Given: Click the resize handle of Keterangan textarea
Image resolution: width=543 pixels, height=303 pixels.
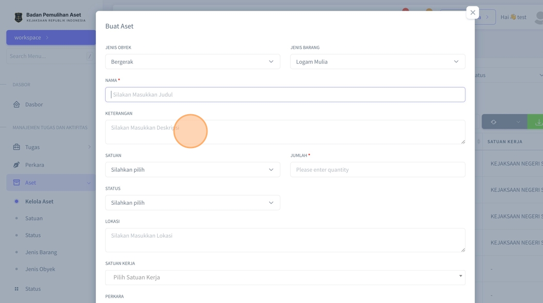Looking at the screenshot, I should point(463,142).
